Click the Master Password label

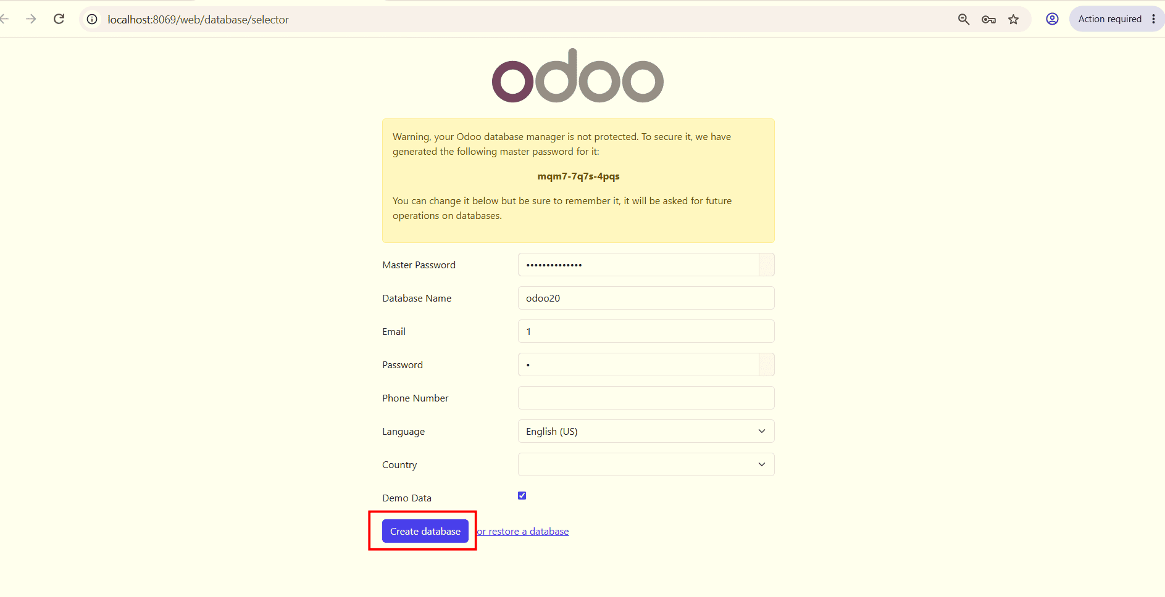click(419, 265)
